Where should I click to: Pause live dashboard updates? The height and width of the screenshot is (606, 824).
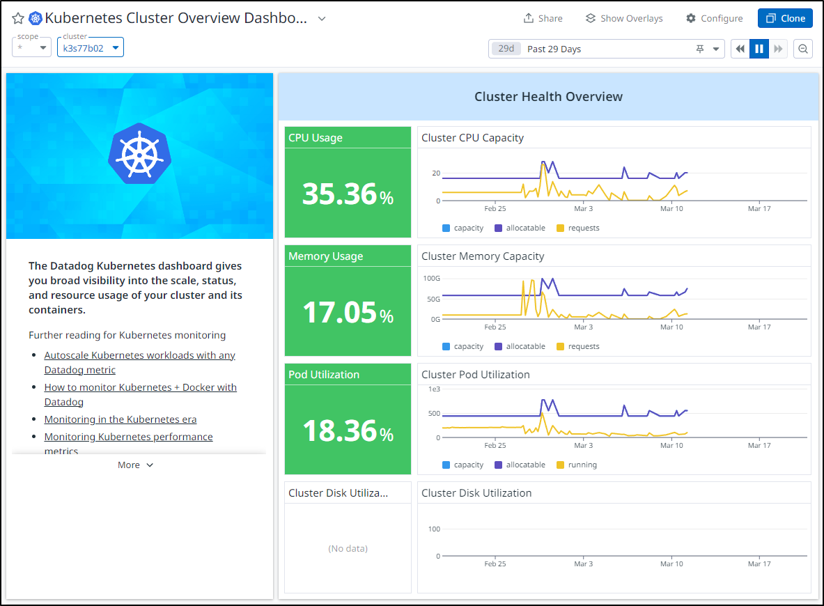pos(759,49)
